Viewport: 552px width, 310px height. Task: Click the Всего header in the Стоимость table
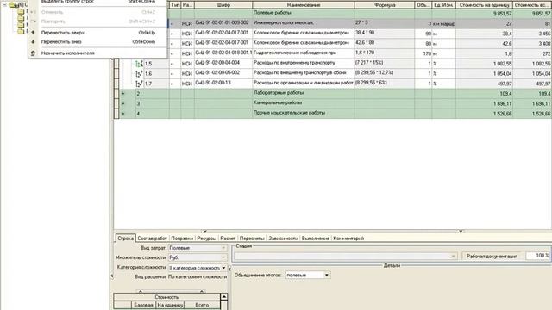coord(202,305)
